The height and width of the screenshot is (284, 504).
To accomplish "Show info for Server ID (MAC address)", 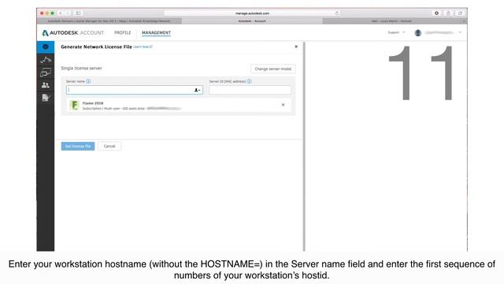I will pos(249,81).
